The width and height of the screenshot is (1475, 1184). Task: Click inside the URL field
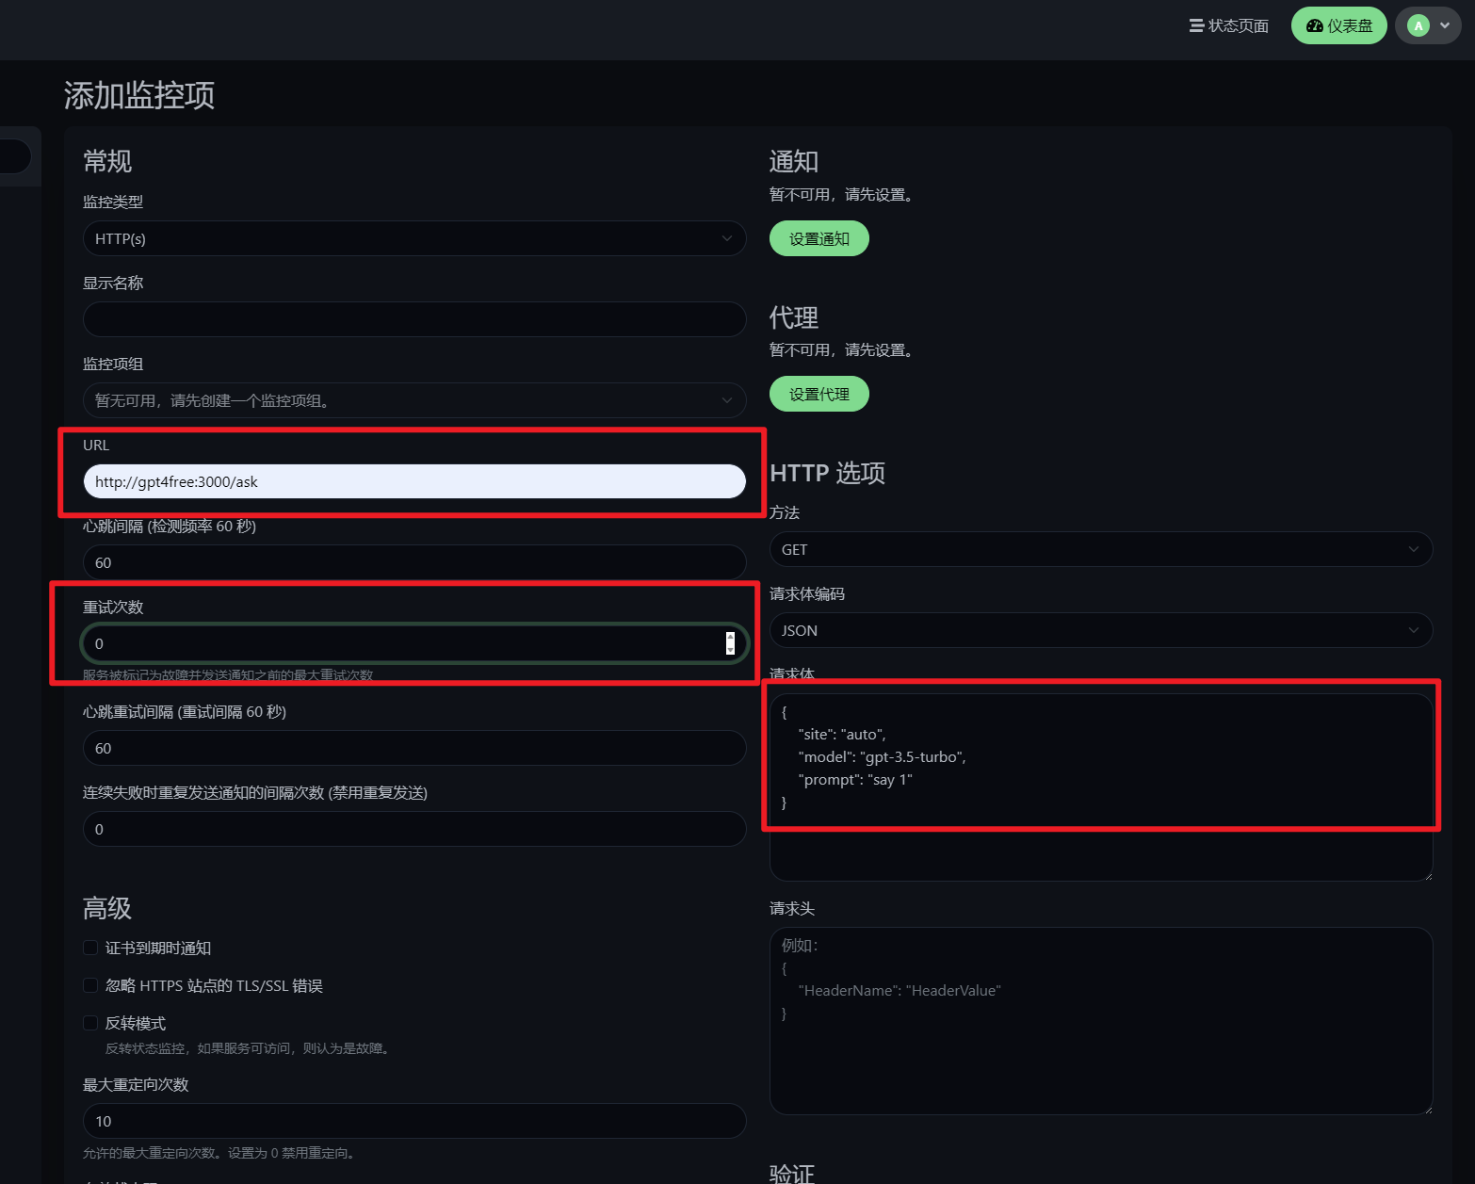pyautogui.click(x=413, y=481)
